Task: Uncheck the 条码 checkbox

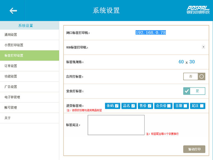Action: [117, 106]
